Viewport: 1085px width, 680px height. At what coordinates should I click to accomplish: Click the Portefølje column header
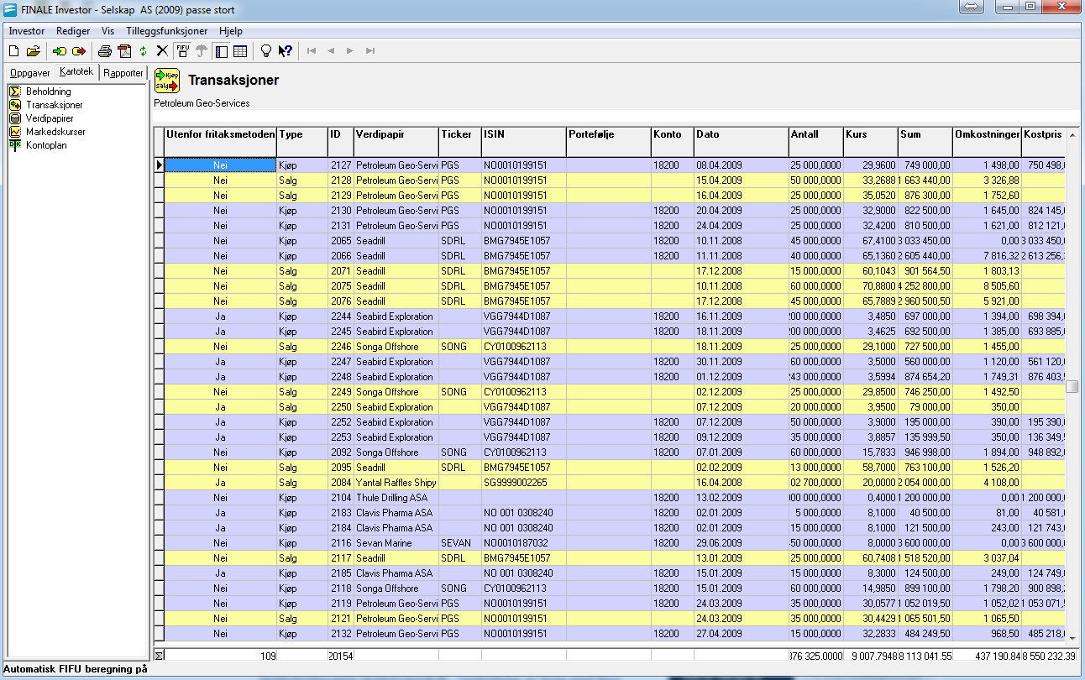pos(609,142)
